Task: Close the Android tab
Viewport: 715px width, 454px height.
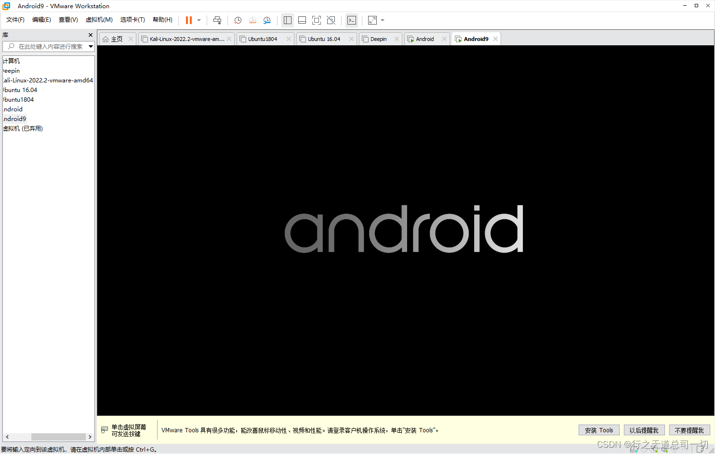Action: click(x=445, y=39)
